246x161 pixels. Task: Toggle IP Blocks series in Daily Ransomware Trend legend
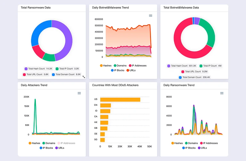pos(189,148)
